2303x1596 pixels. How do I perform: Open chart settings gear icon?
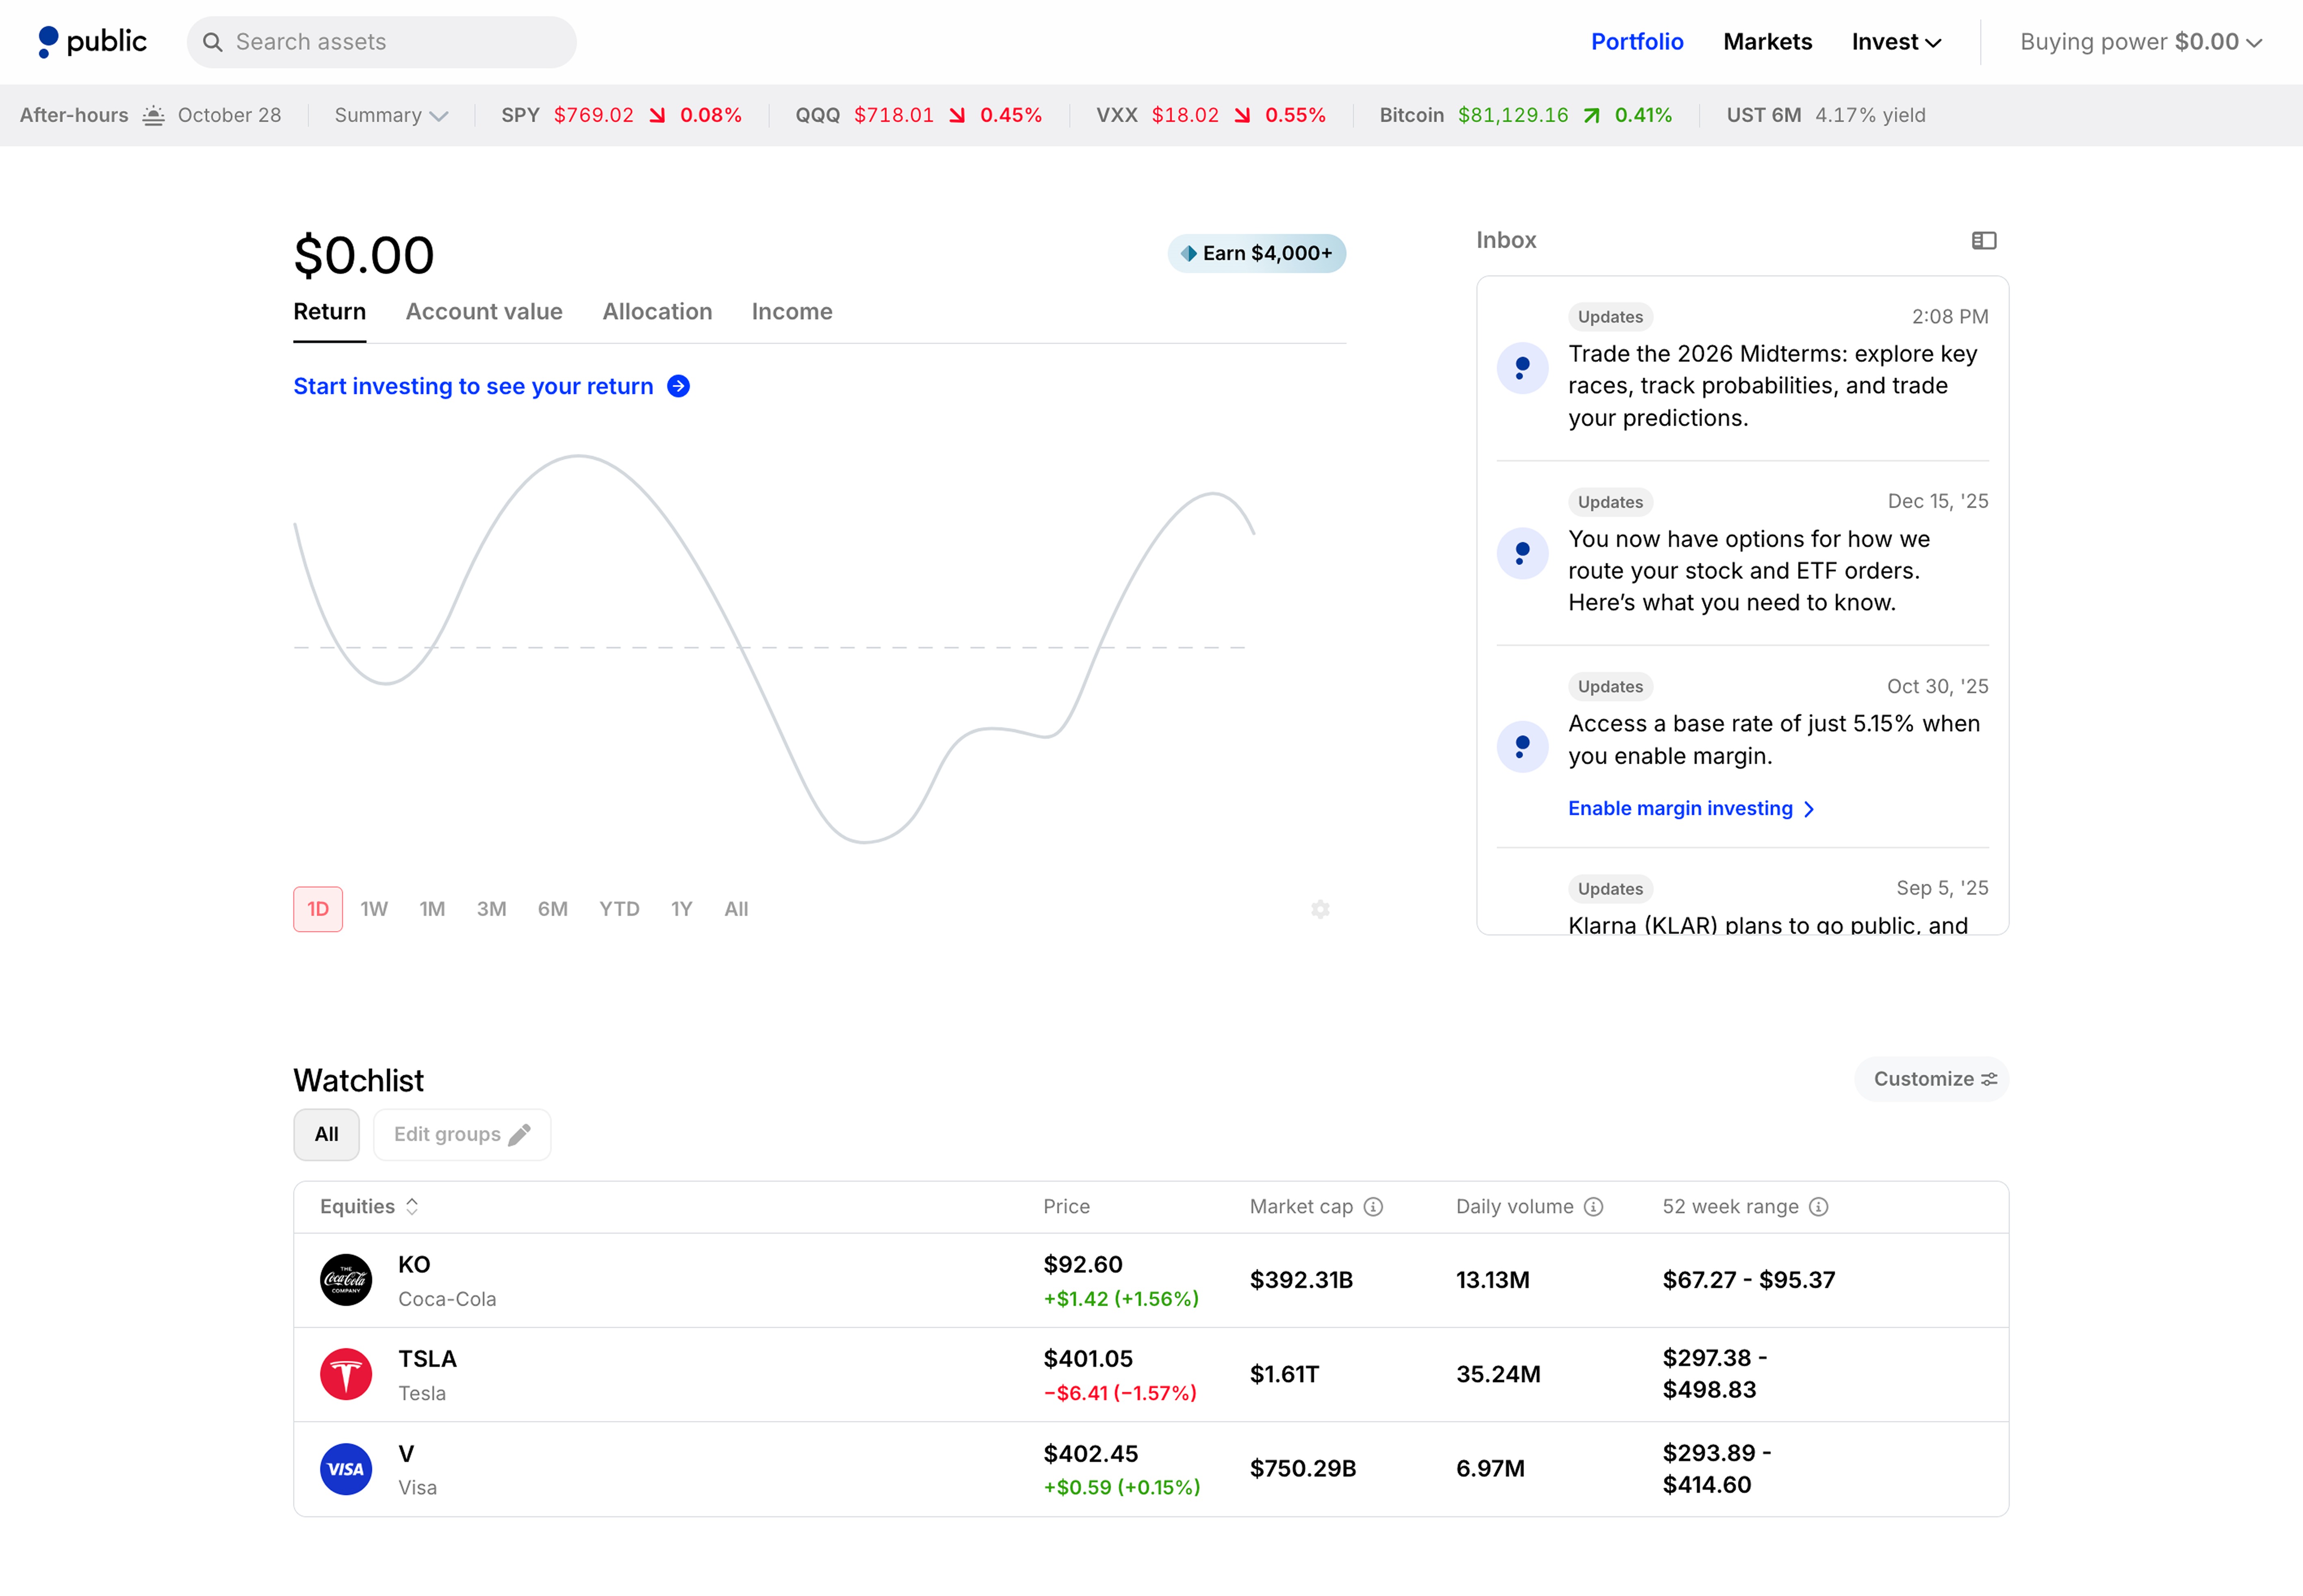click(x=1320, y=909)
